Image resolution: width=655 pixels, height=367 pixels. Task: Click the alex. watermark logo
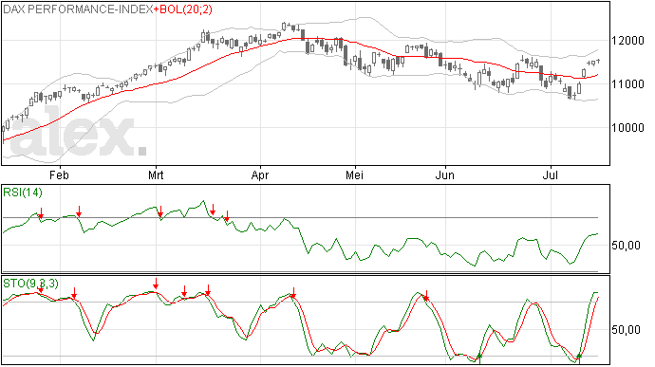point(79,133)
